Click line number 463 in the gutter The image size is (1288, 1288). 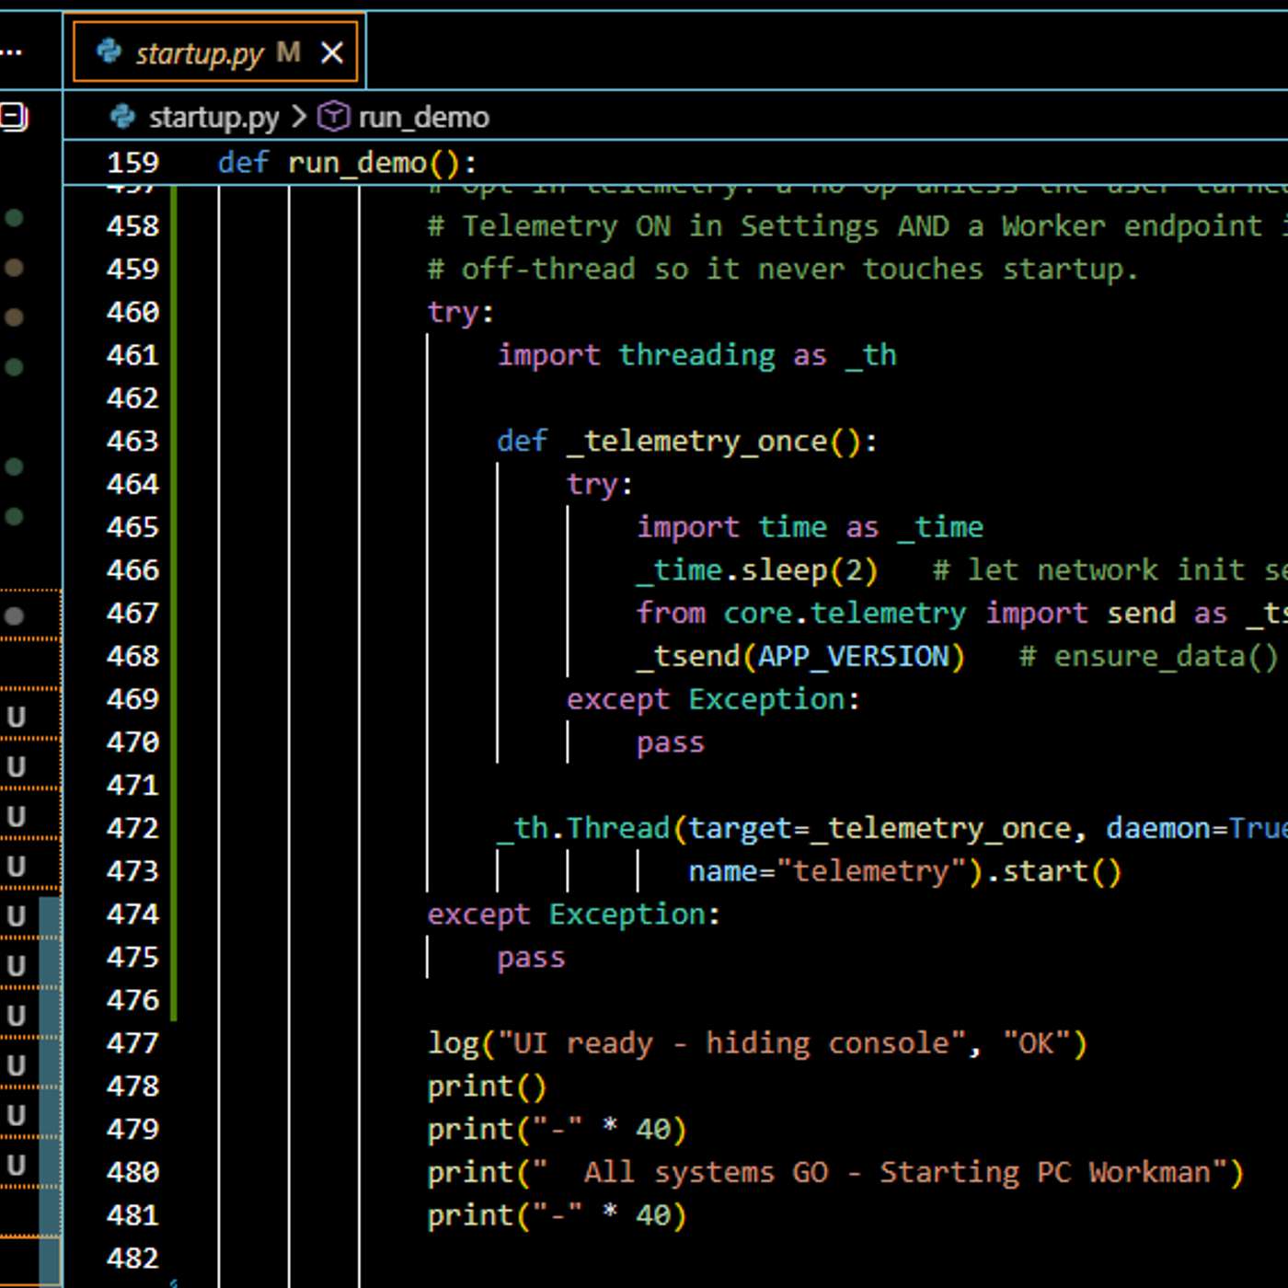coord(132,441)
